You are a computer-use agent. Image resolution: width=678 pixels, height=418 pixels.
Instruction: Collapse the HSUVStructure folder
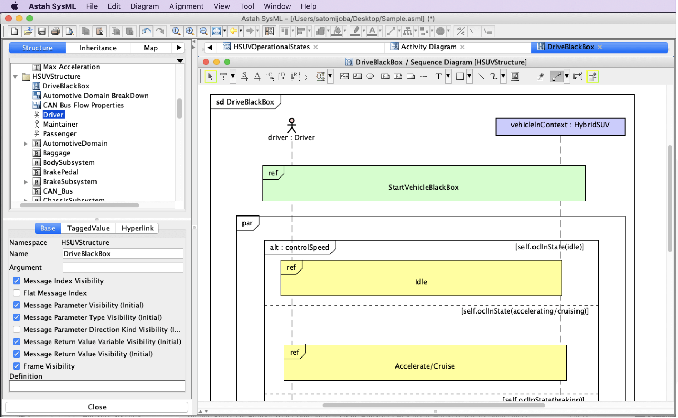pos(15,77)
